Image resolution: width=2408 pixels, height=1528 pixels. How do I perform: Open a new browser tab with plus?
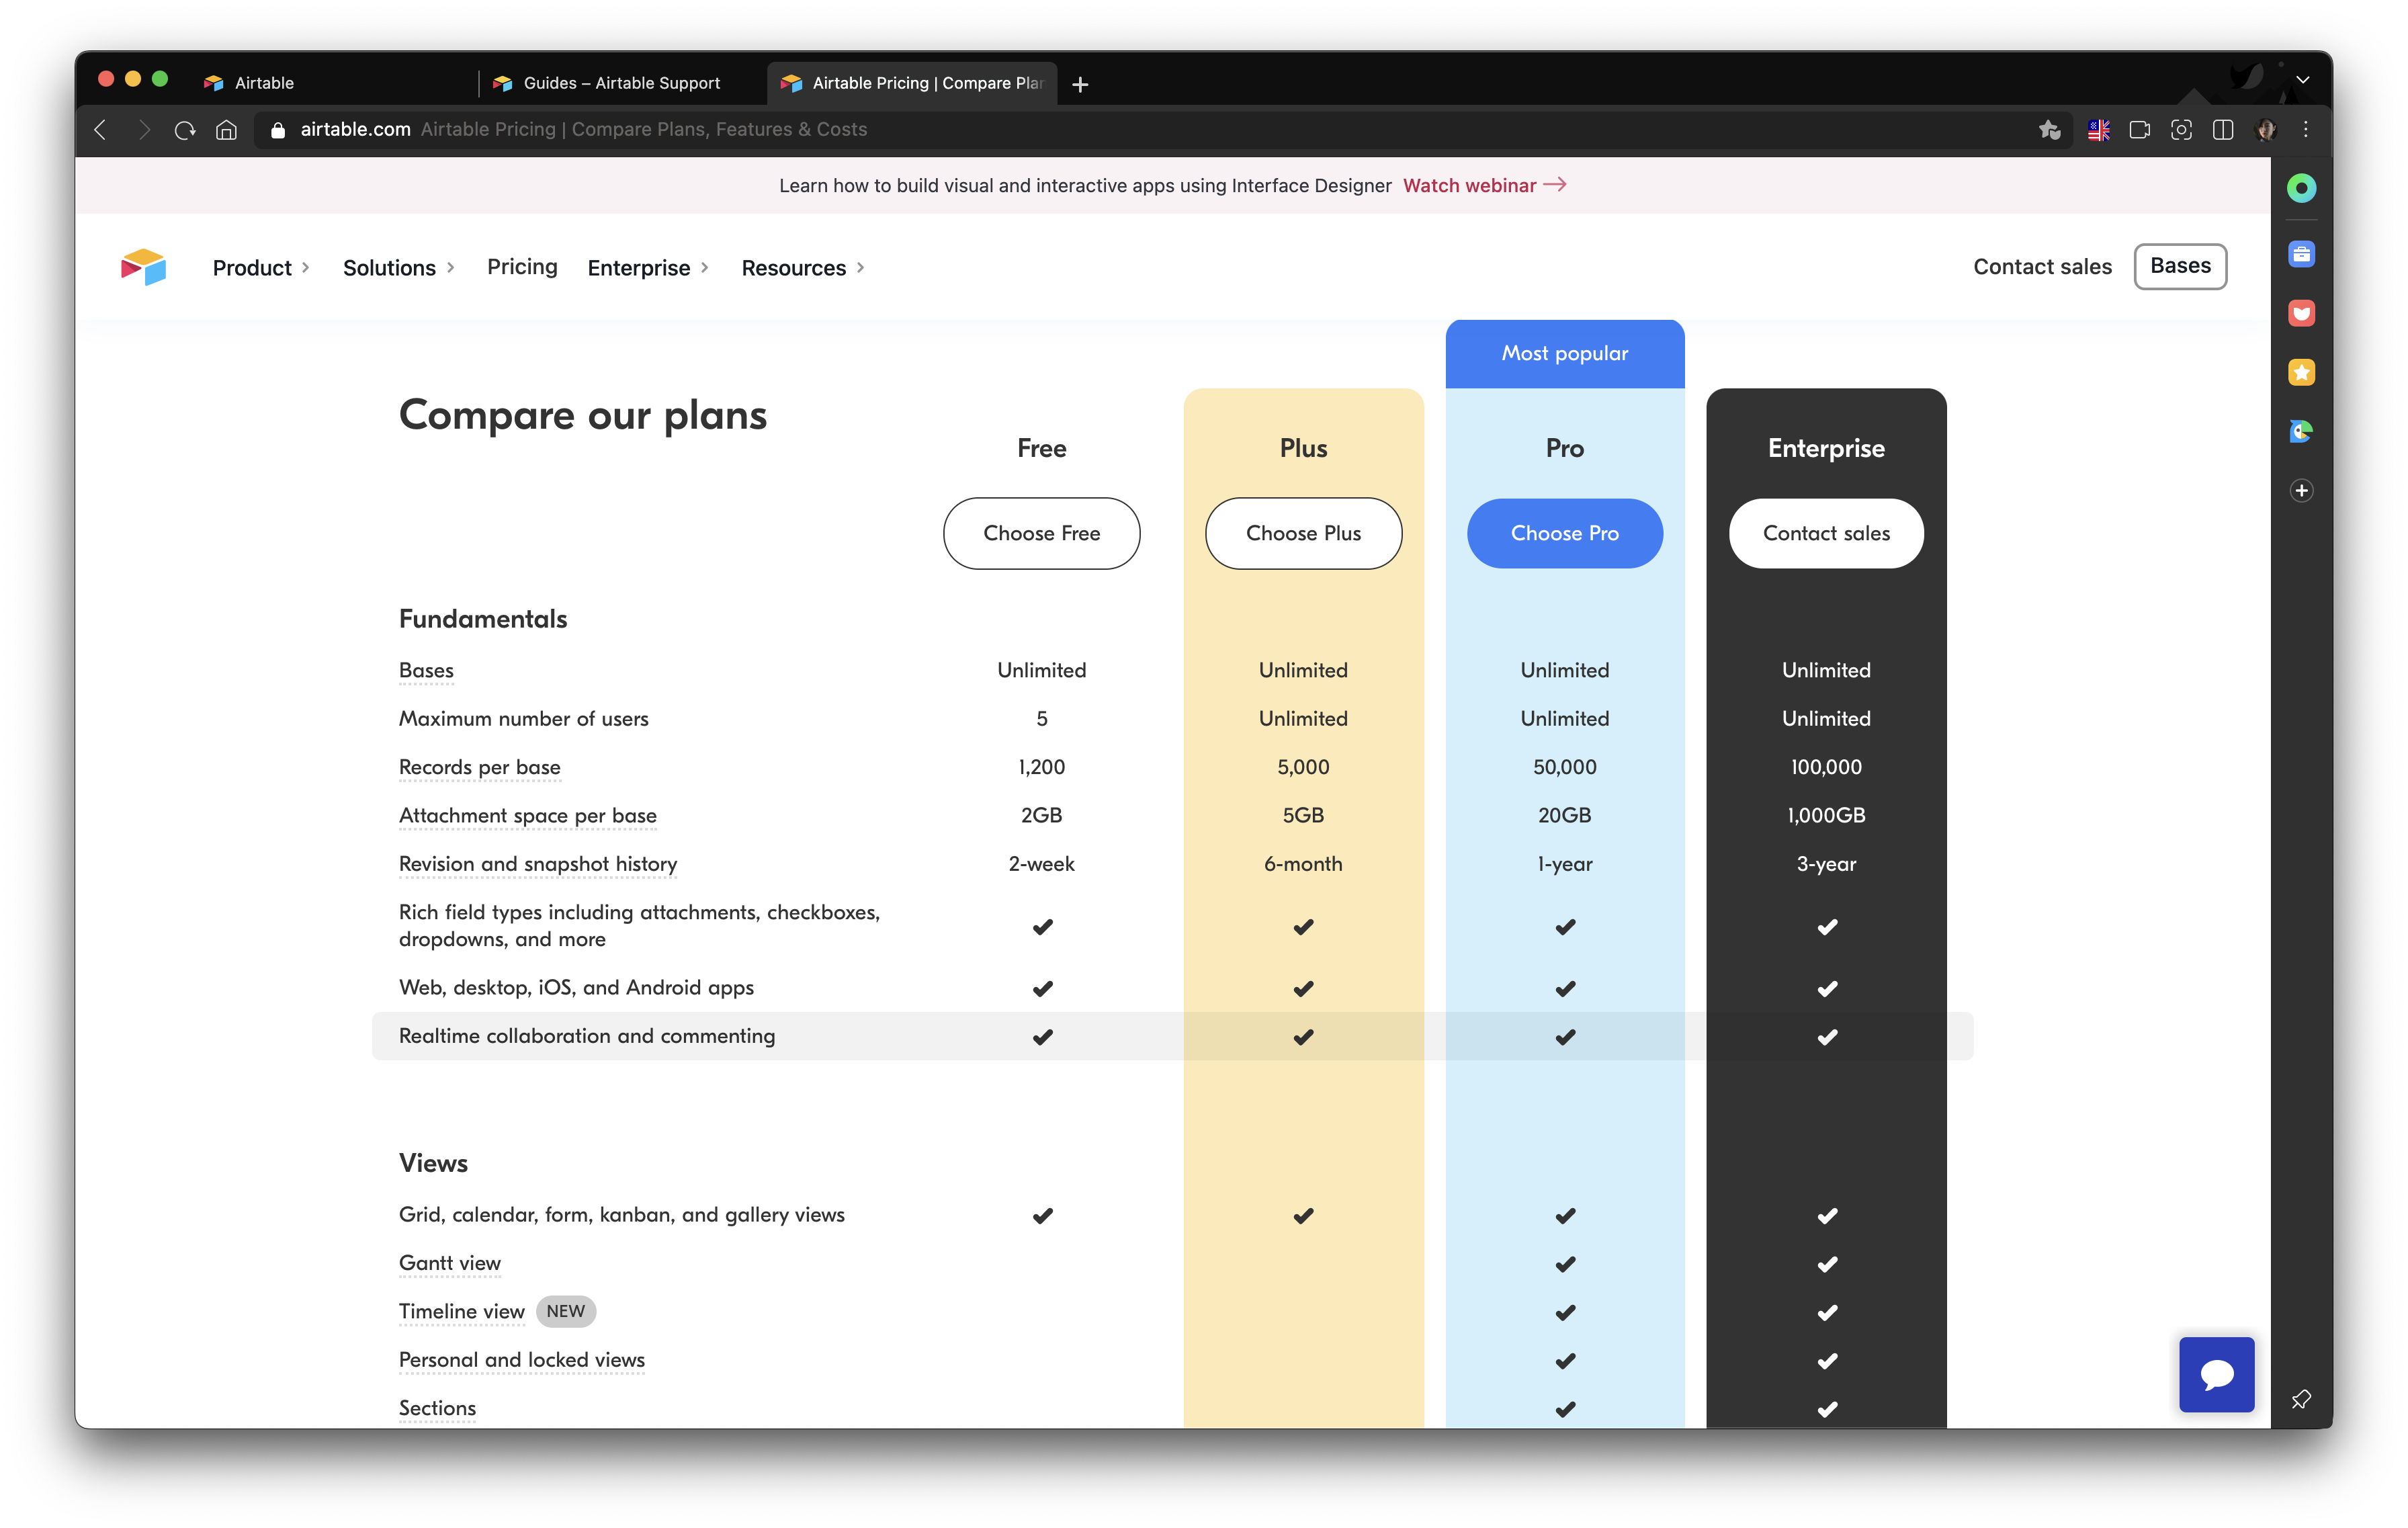point(1080,85)
